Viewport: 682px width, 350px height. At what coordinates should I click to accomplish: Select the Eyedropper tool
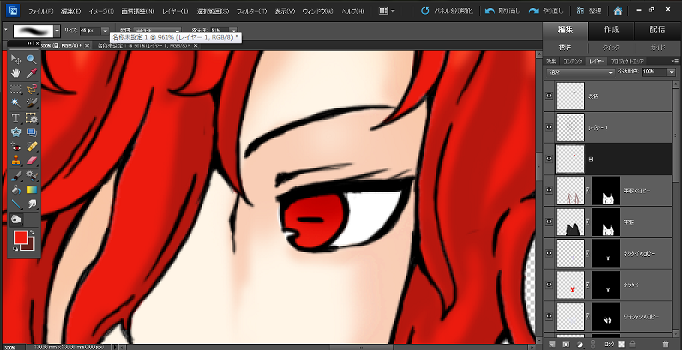31,73
